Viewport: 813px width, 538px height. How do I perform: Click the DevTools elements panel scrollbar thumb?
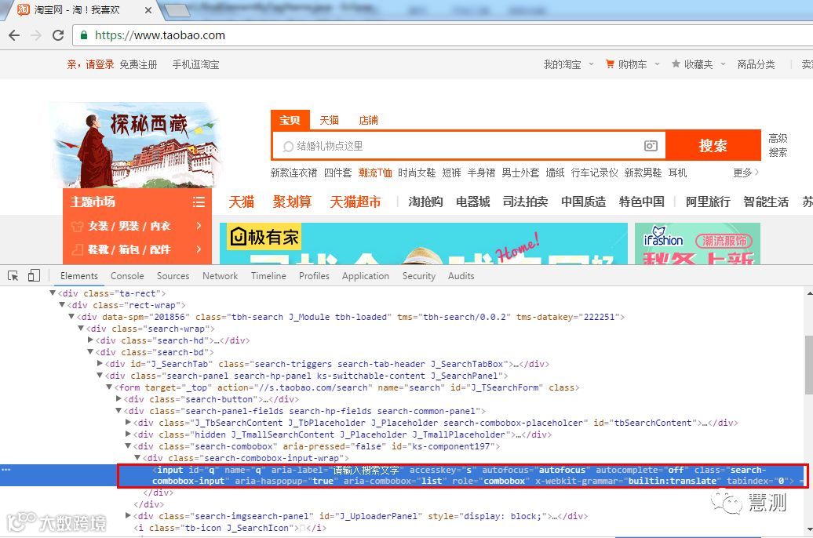click(x=809, y=365)
